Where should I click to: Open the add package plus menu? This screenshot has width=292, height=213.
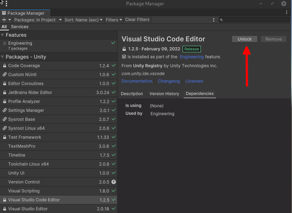click(4, 20)
